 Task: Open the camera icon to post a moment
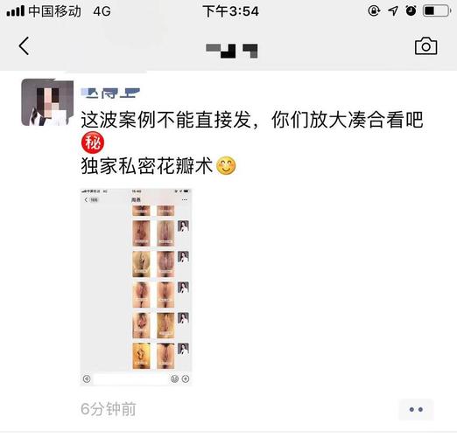[425, 46]
